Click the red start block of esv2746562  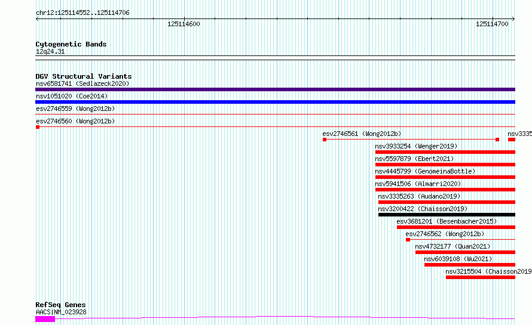408,240
